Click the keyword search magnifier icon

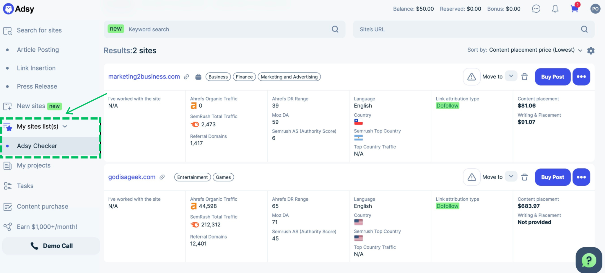point(335,29)
